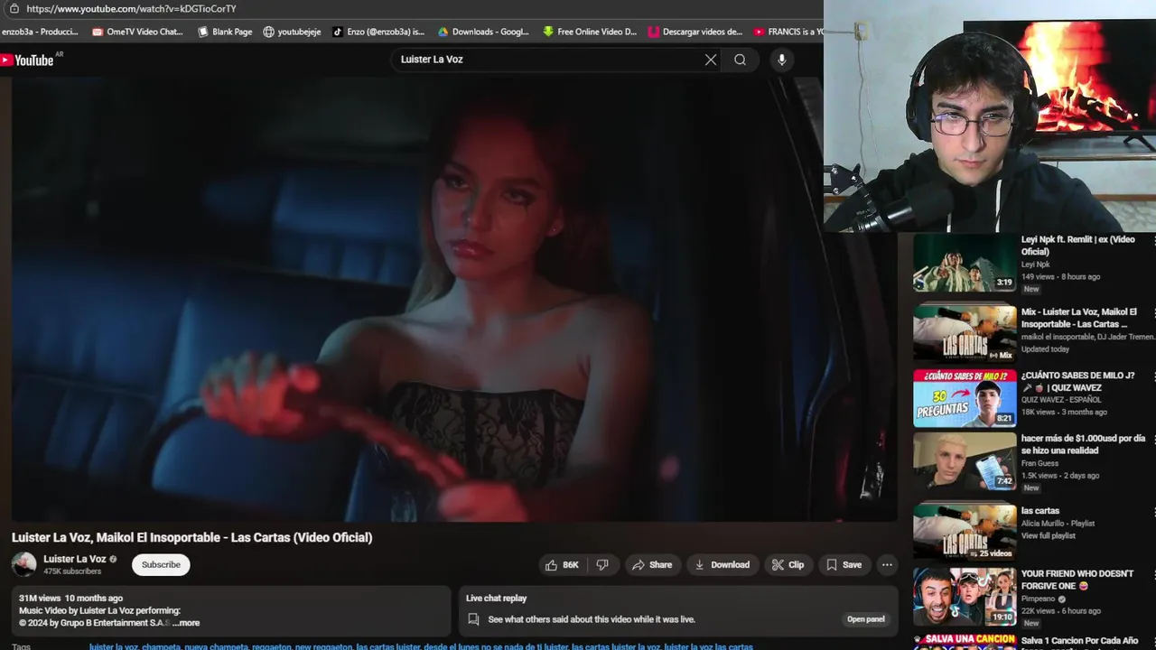The image size is (1156, 650).
Task: Click the 'nueva champeta' tag link
Action: coord(214,646)
